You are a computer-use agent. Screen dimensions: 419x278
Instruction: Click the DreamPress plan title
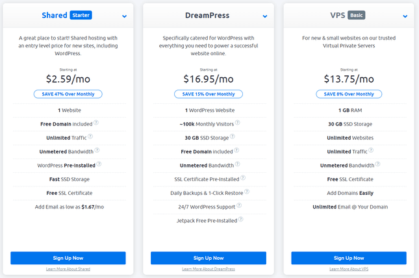207,16
